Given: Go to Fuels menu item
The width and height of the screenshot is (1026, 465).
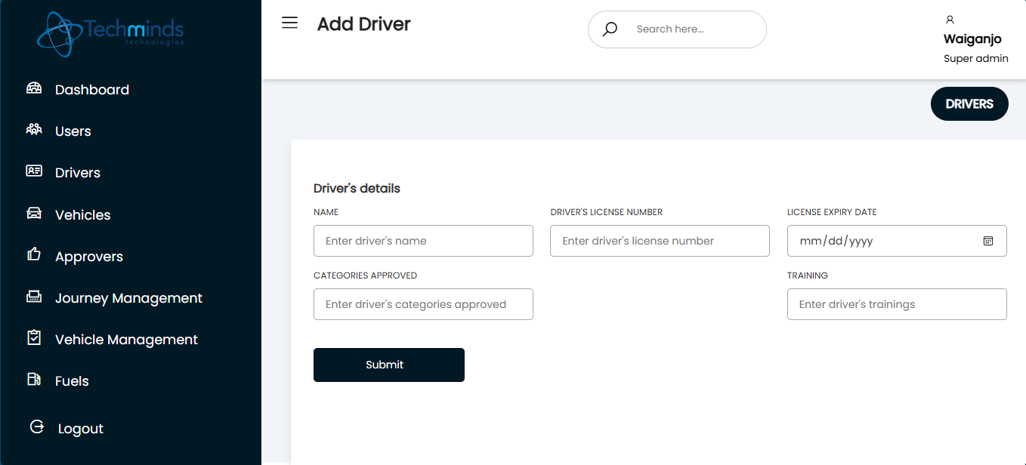Looking at the screenshot, I should (x=72, y=381).
